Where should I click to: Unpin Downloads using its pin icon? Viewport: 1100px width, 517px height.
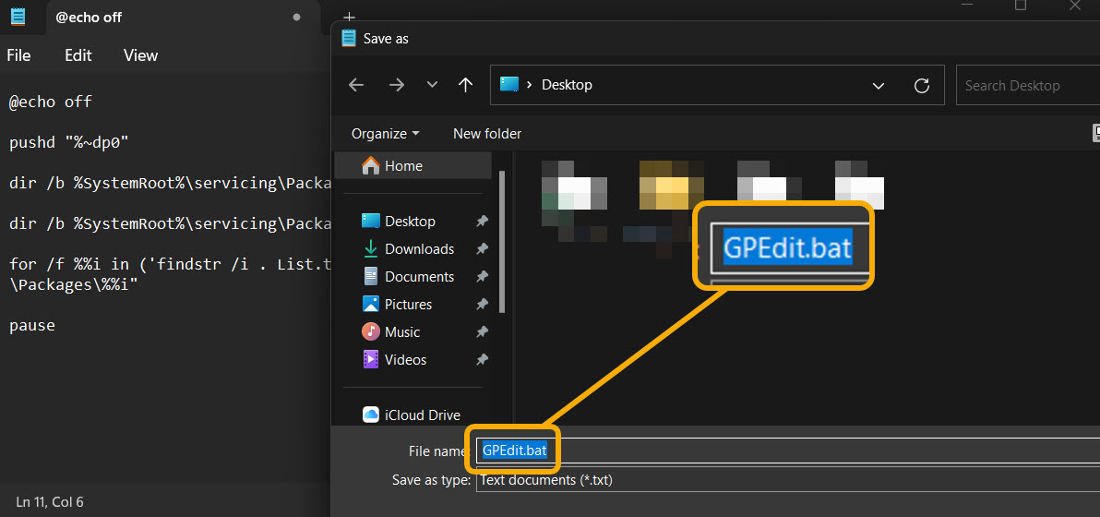pos(482,249)
